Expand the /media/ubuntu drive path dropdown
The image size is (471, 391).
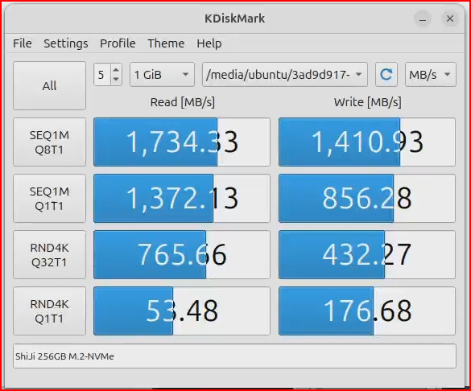point(285,75)
